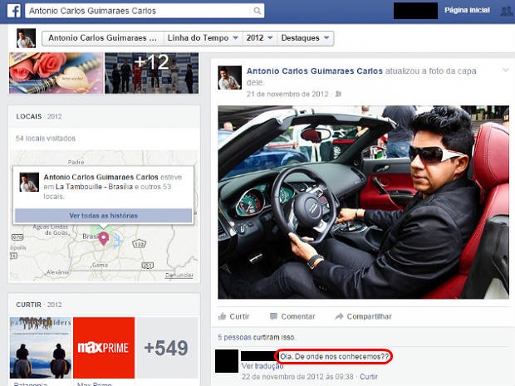Click the Facebook logo icon
515x386 pixels.
point(13,11)
